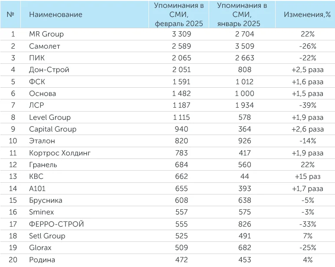Click the 'ПИК' row name
Screen dimensions: 335x267
(x=37, y=58)
